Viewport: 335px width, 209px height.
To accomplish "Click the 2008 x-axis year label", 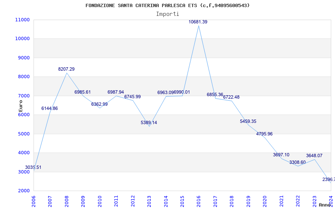I will point(67,201).
